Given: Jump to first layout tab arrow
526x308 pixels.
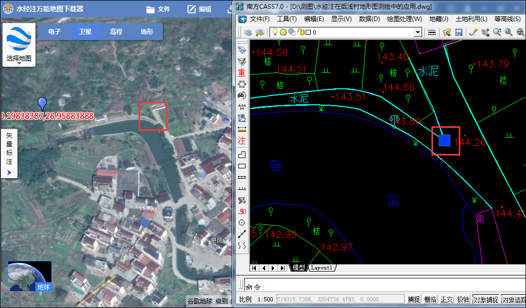Looking at the screenshot, I should 254,268.
